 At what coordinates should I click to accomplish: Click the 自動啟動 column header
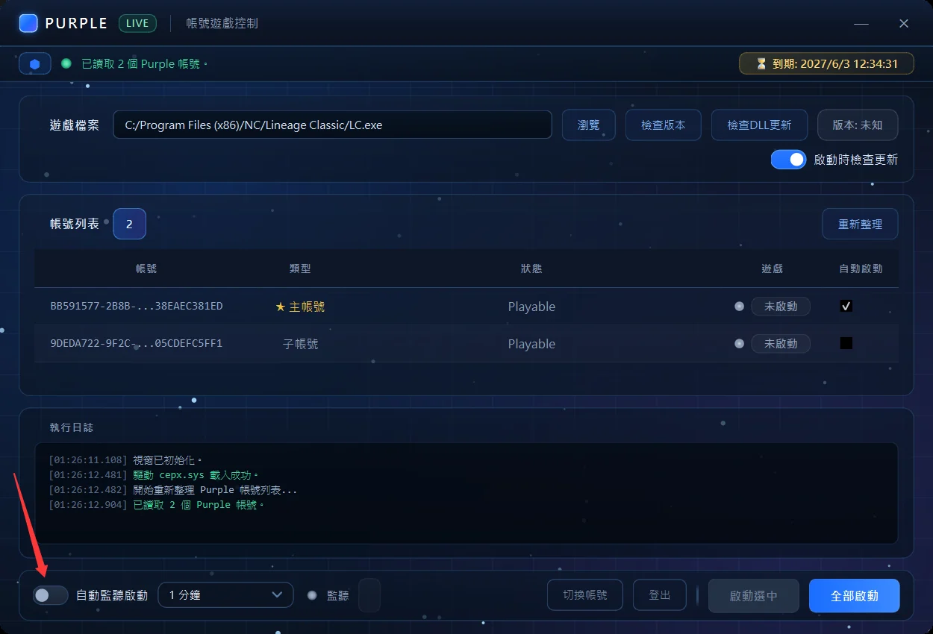tap(861, 269)
